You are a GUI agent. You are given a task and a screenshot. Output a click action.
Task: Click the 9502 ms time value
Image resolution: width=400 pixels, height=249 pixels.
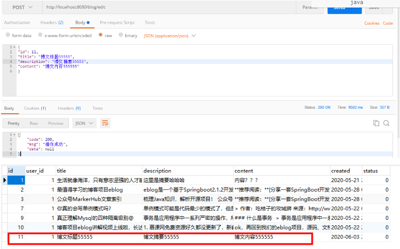point(355,108)
